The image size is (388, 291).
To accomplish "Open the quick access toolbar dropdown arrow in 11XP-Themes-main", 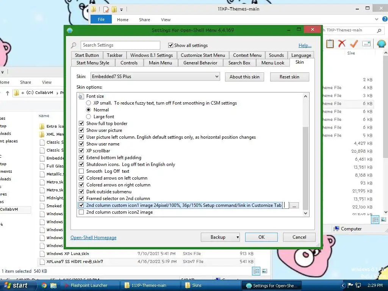I will click(x=122, y=9).
